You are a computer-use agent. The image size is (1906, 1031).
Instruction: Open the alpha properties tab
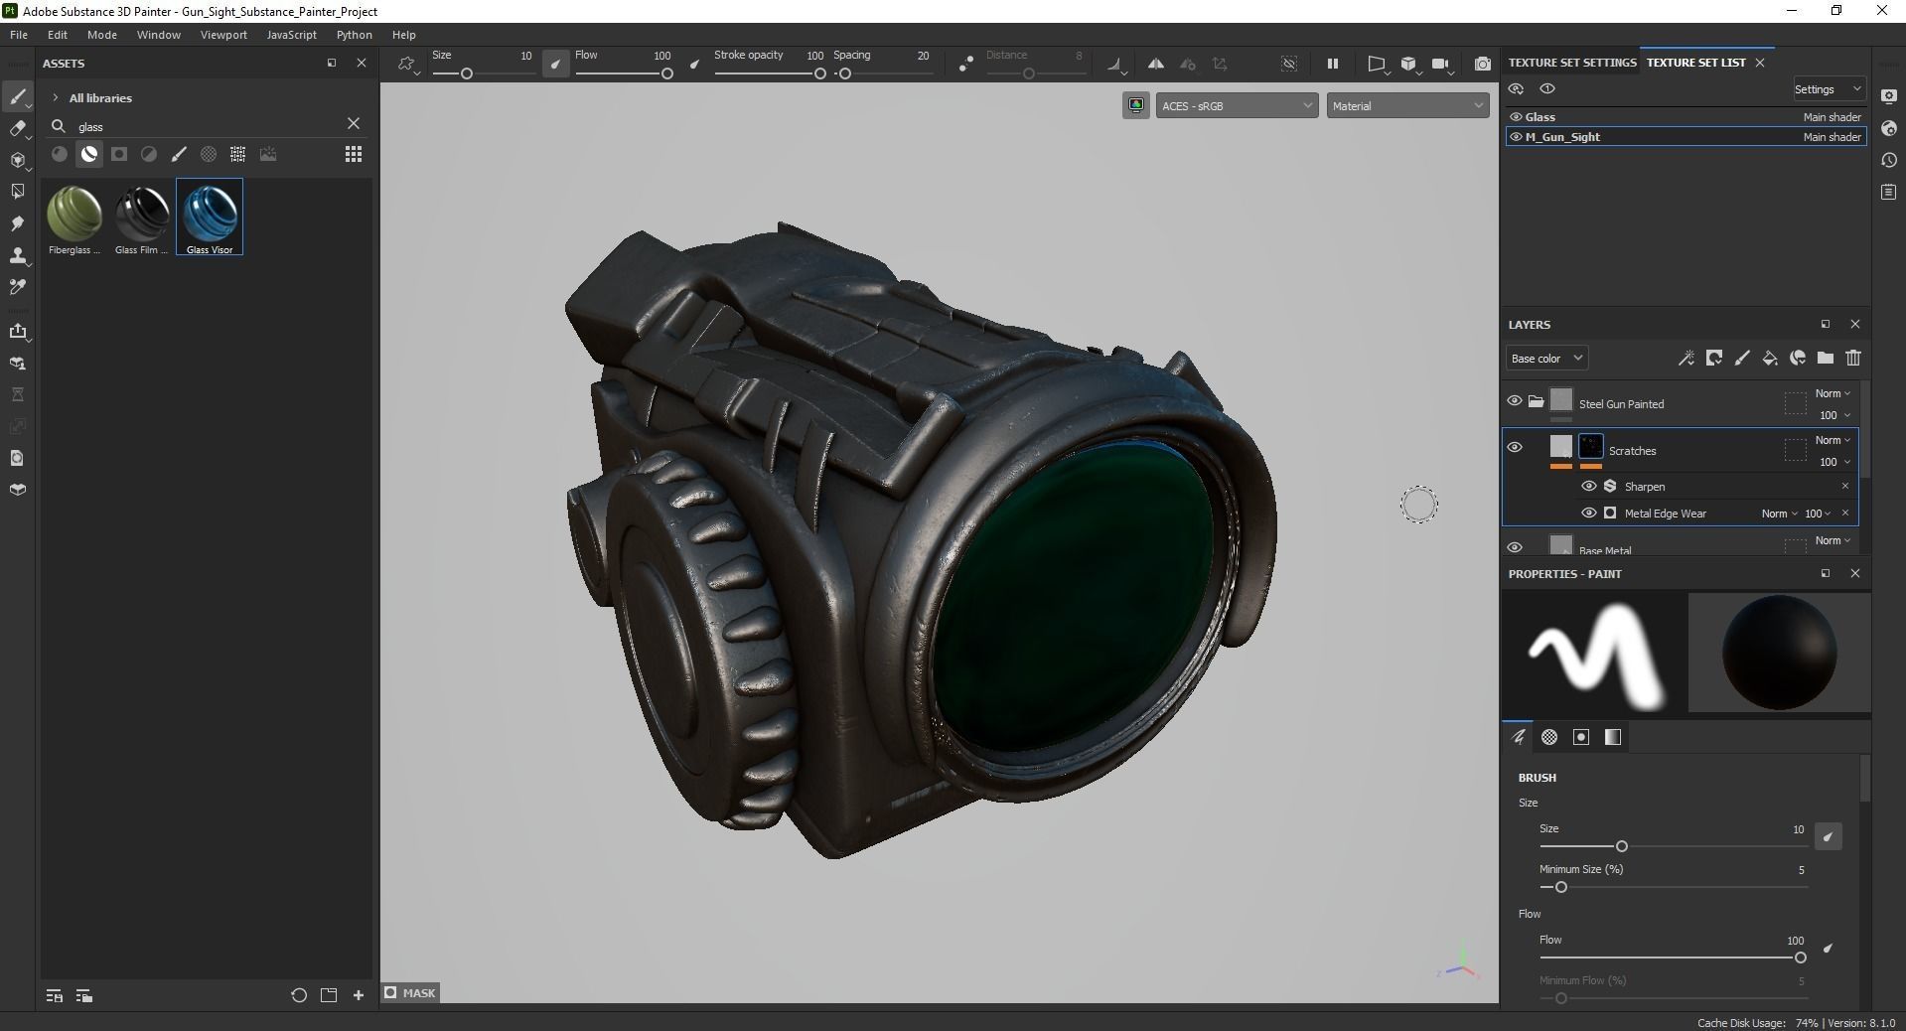point(1549,737)
